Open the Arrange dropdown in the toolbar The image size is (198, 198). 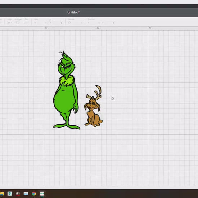tap(18, 23)
